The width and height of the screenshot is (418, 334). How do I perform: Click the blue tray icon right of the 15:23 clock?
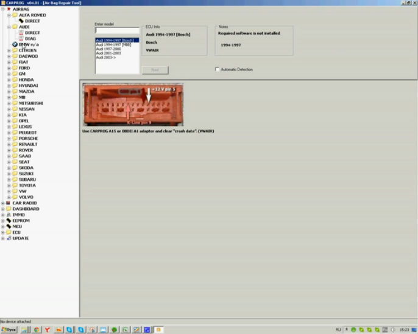(414, 330)
